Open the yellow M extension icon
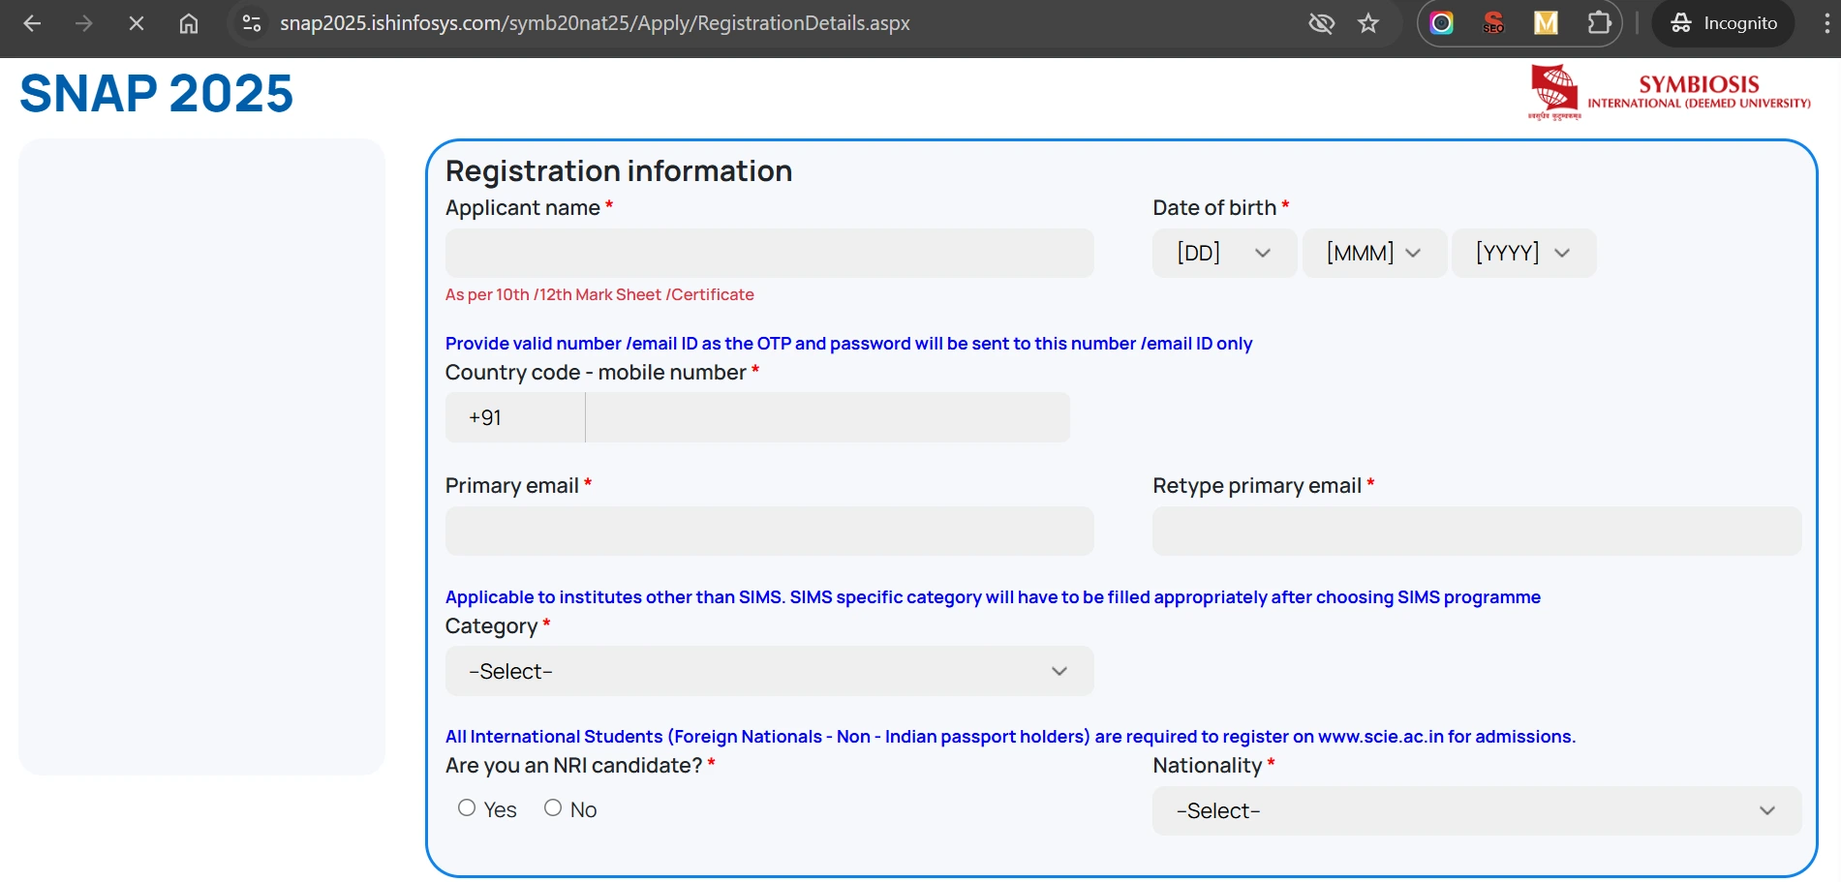This screenshot has height=882, width=1841. [x=1546, y=23]
